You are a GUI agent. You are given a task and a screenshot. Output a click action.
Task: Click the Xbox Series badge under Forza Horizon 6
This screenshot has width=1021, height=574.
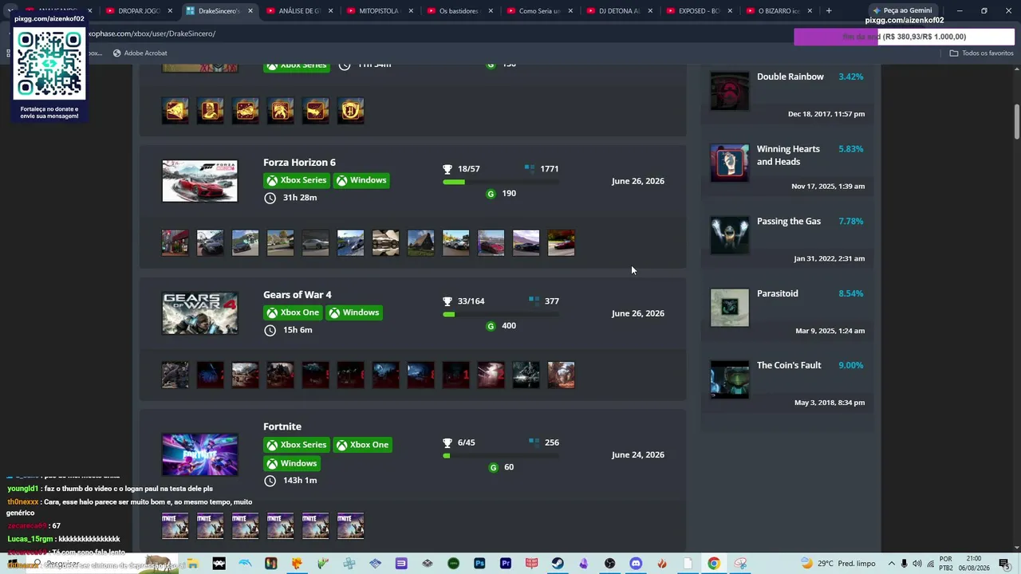pos(297,180)
